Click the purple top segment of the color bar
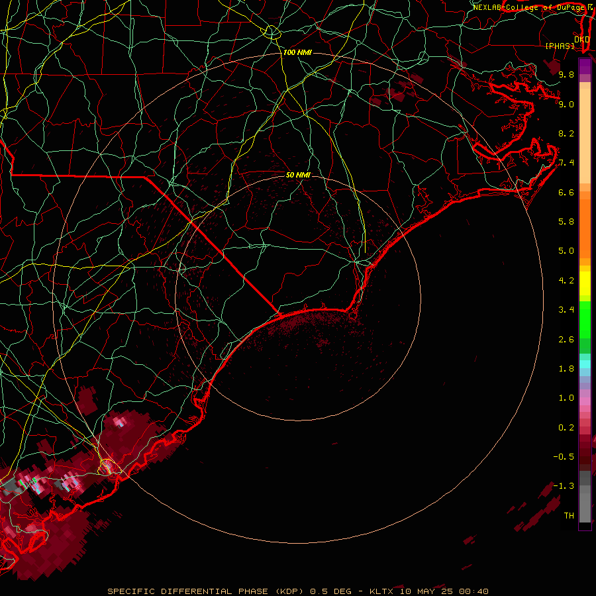The width and height of the screenshot is (596, 596). click(x=585, y=66)
